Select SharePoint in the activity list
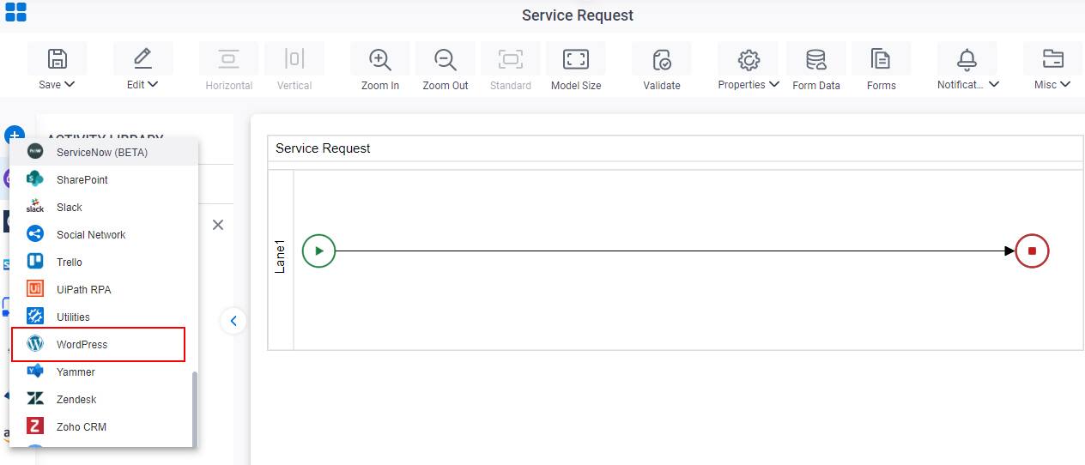1085x465 pixels. tap(104, 179)
